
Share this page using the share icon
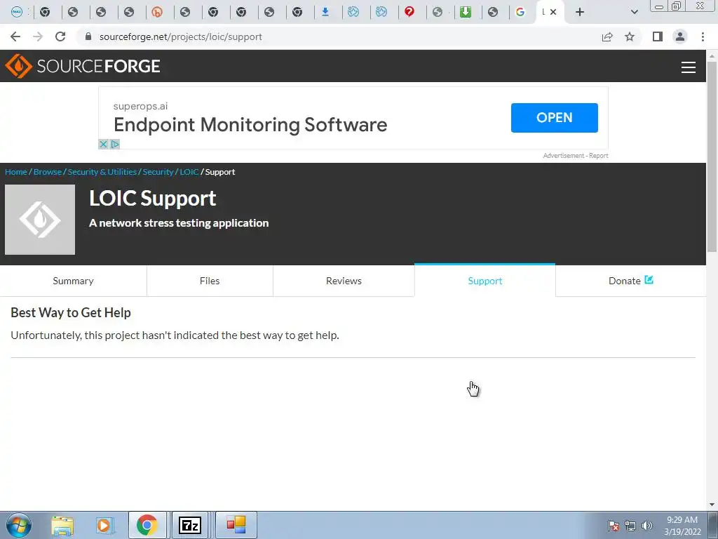[607, 36]
